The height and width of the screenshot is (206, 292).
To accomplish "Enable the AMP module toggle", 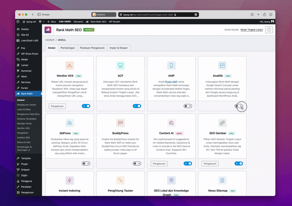I will click(188, 106).
